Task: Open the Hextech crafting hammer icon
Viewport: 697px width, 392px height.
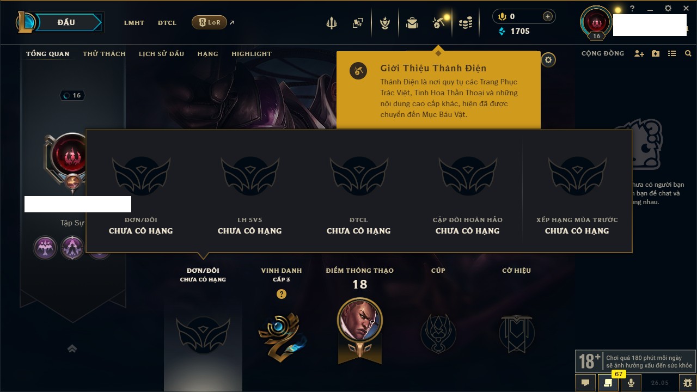Action: point(438,23)
